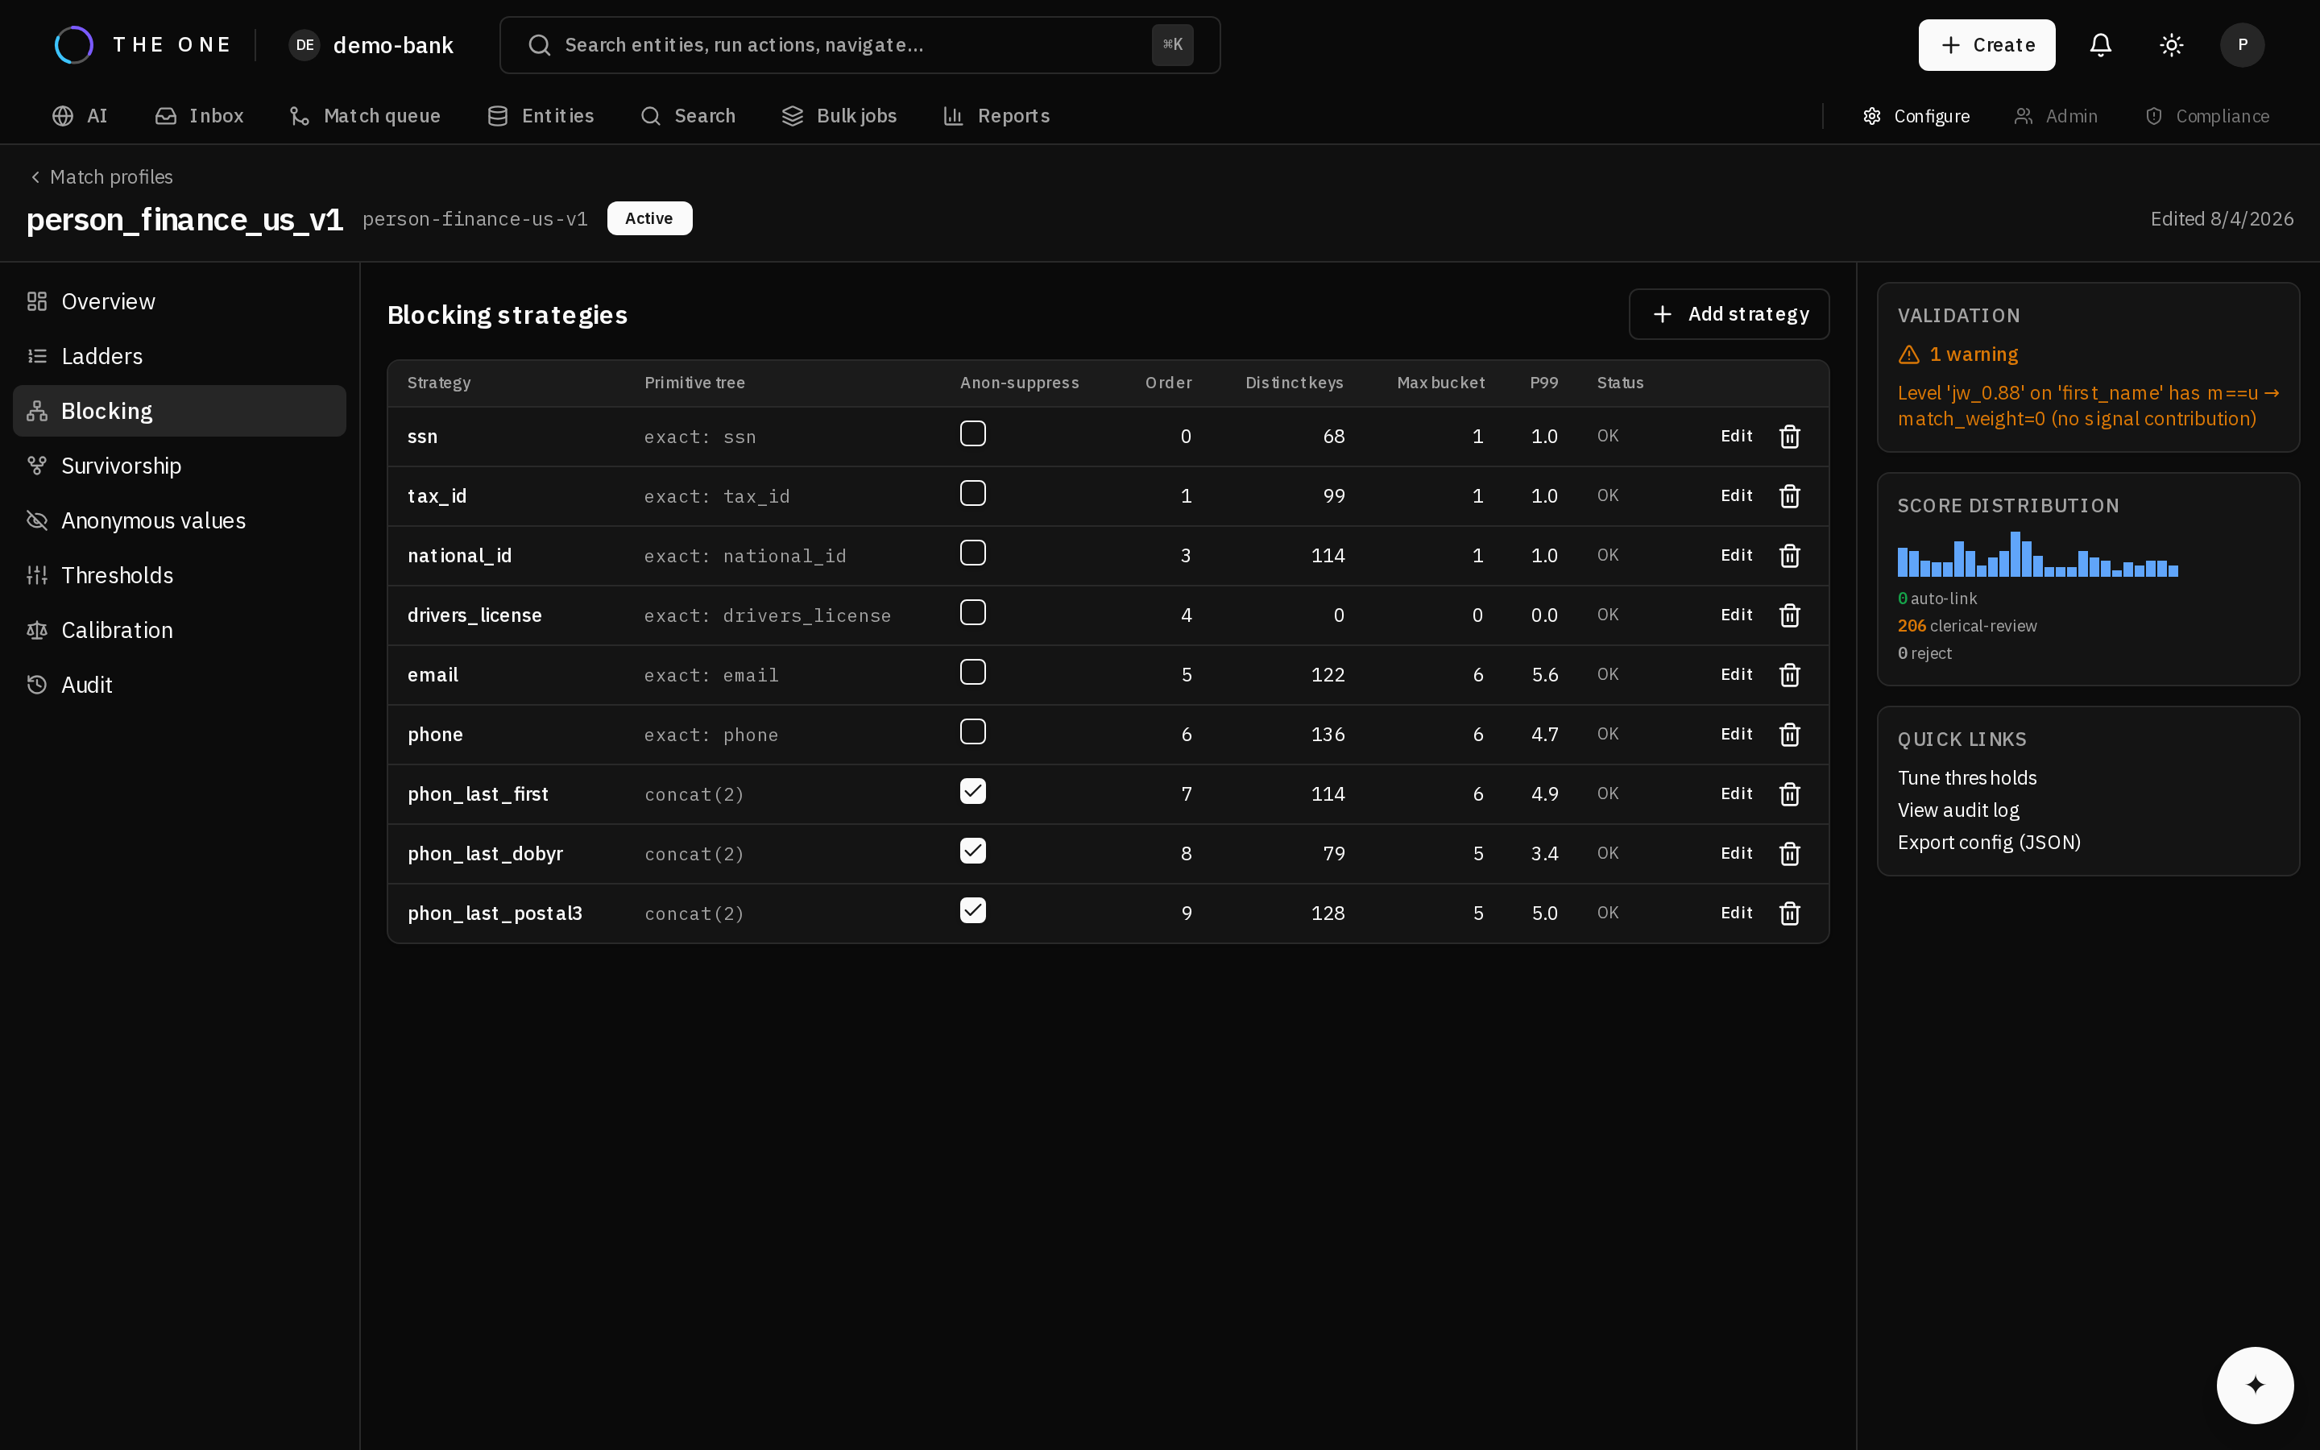Delete the phon_last_dobyr strategy with trash icon
2320x1450 pixels.
1789,854
